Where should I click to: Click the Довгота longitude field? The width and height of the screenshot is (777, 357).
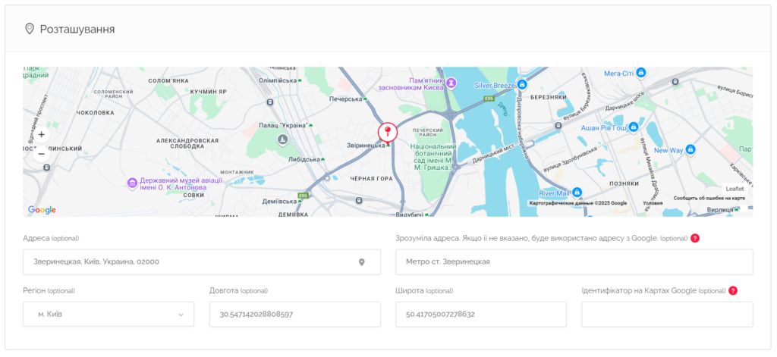295,315
